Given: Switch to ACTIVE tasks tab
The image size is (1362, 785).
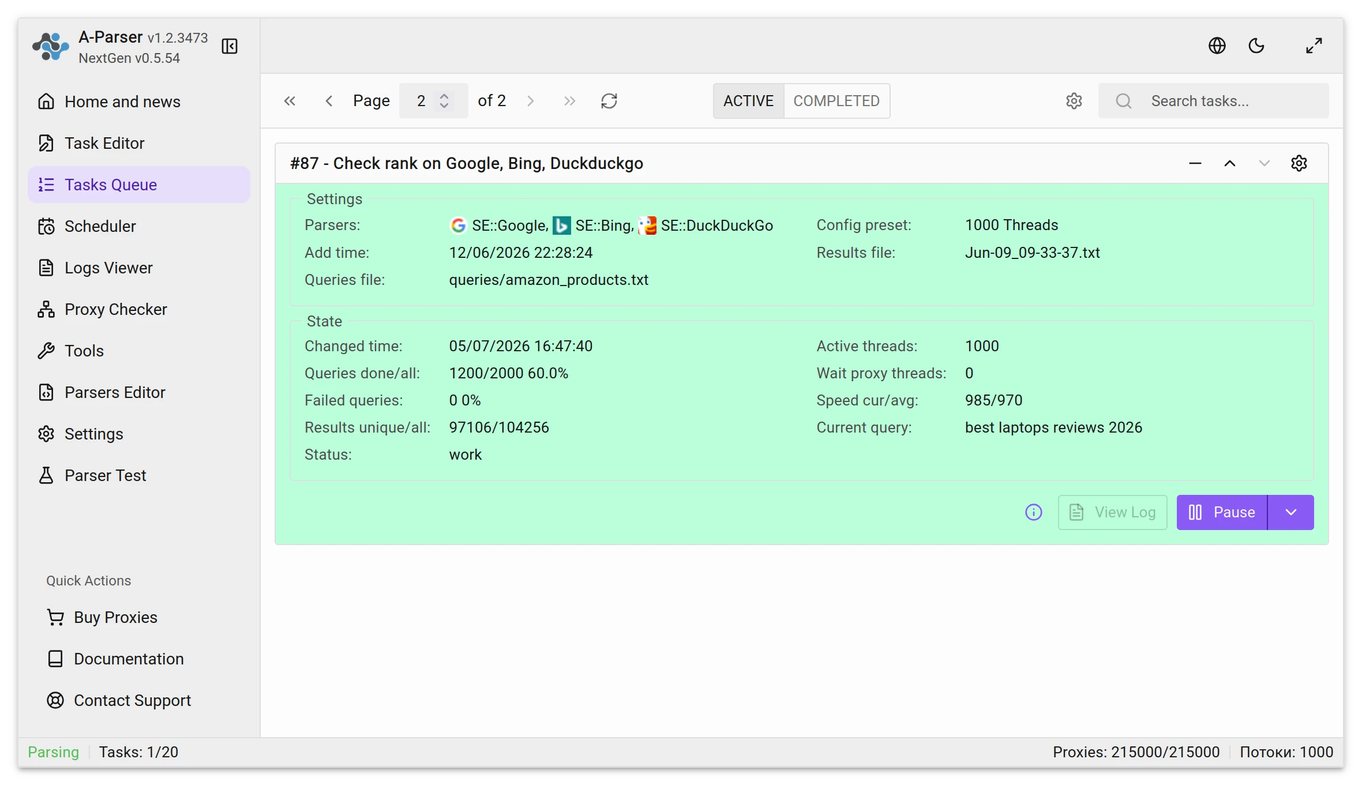Looking at the screenshot, I should [x=748, y=101].
